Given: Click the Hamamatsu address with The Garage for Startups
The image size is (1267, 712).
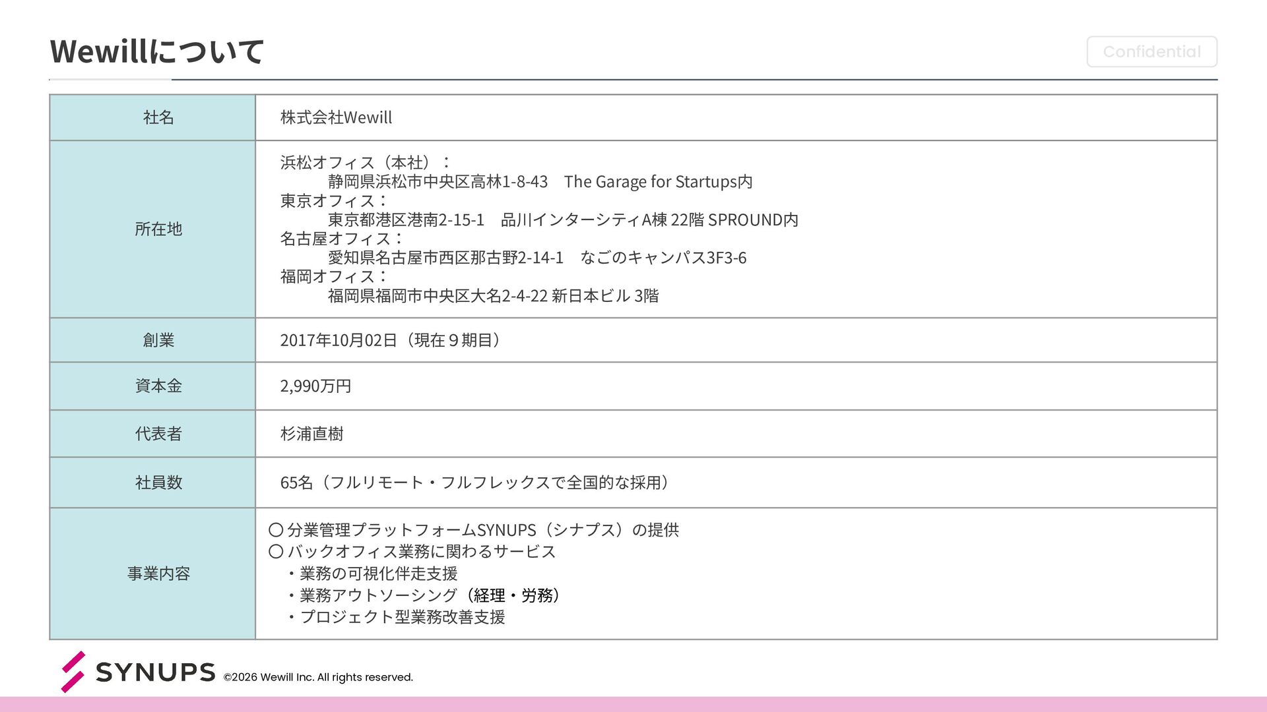Looking at the screenshot, I should pos(540,181).
